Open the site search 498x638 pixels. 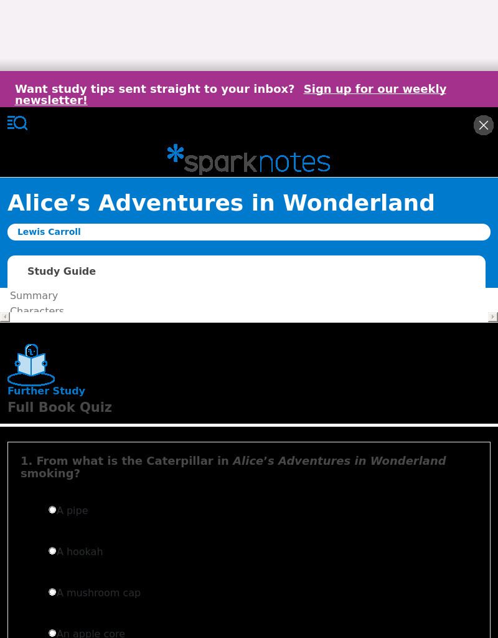coord(21,123)
